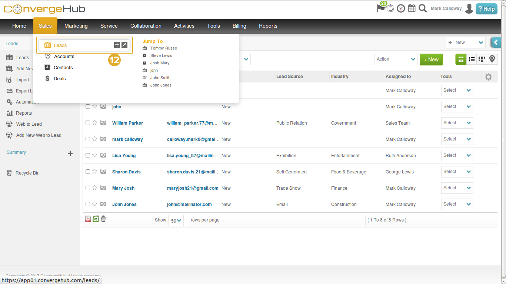Jump to Tommy Russo
Screen dimensions: 506x284
[x=164, y=48]
